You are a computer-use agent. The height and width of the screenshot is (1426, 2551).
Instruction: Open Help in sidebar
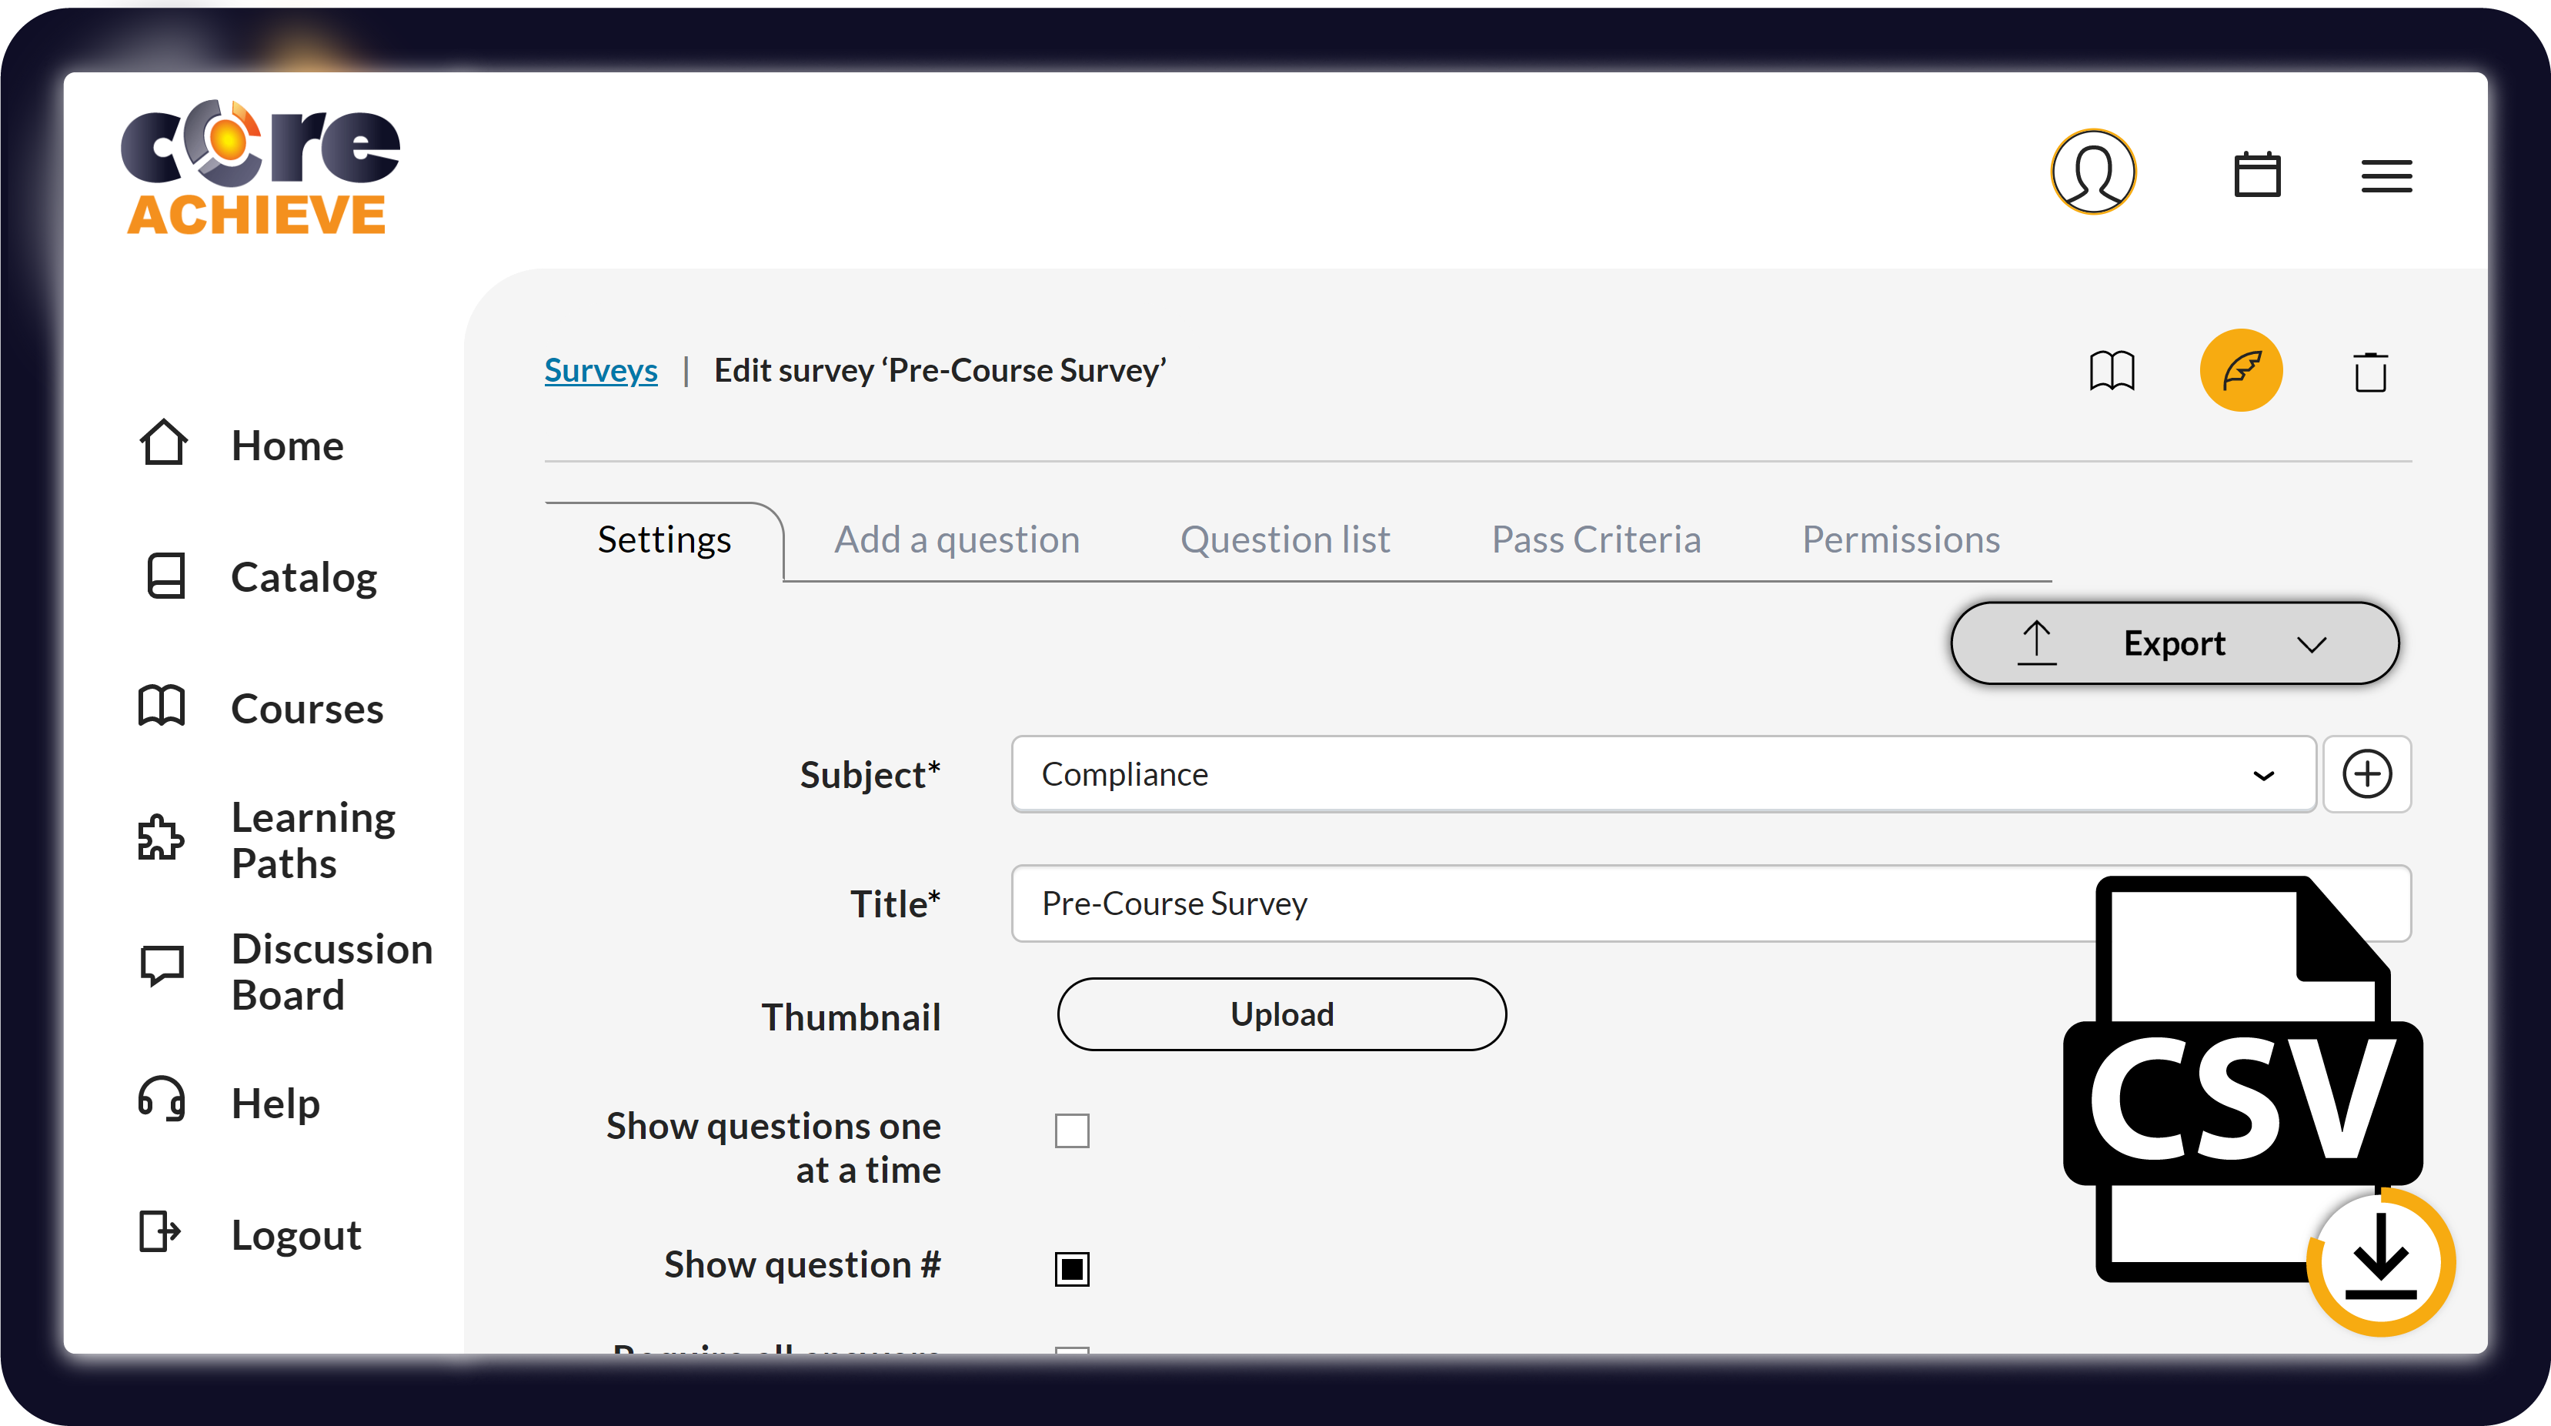tap(275, 1104)
